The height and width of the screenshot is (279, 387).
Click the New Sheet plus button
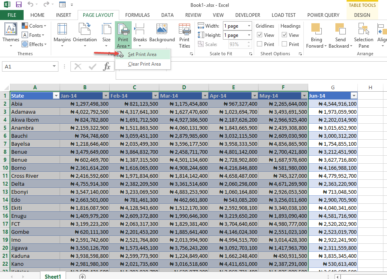[82, 276]
